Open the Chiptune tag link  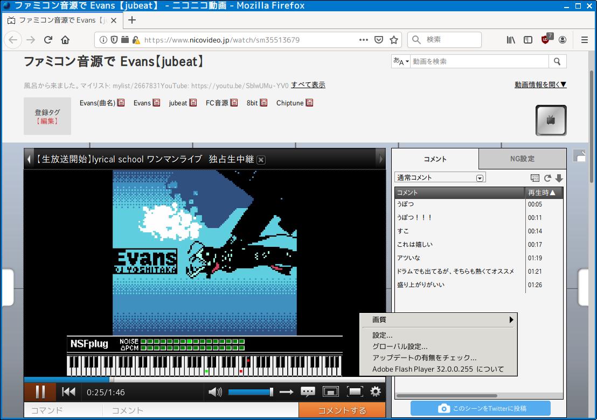tap(290, 103)
